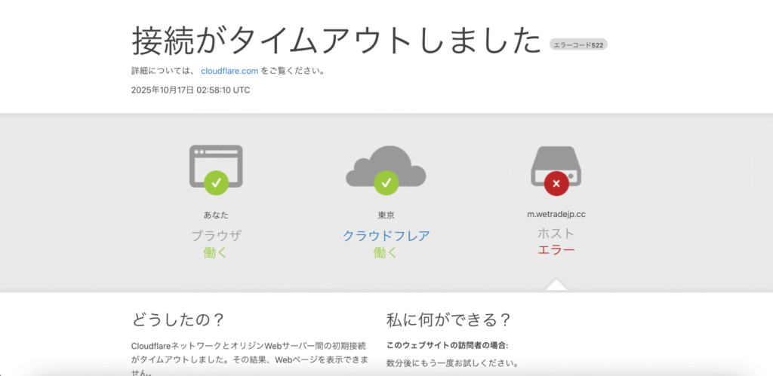Image resolution: width=773 pixels, height=376 pixels.
Task: Click the ブラウザ label
Action: click(x=216, y=237)
